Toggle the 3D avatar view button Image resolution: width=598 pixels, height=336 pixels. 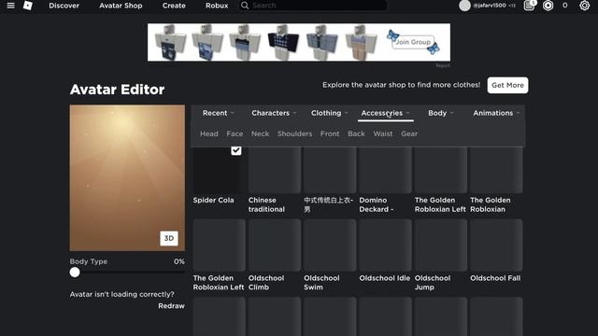click(169, 238)
